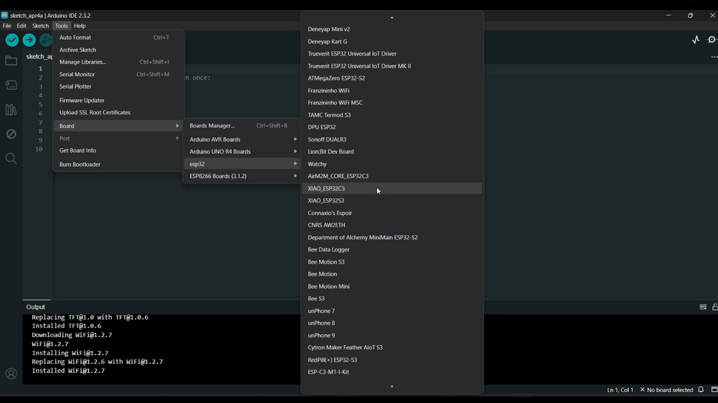Select the ATMegaZero ESP32-S2 board
Viewport: 718px width, 403px height.
[x=392, y=78]
